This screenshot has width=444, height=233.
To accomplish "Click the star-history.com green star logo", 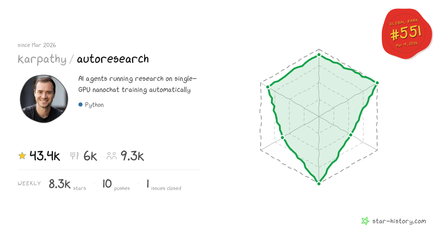I will point(365,221).
